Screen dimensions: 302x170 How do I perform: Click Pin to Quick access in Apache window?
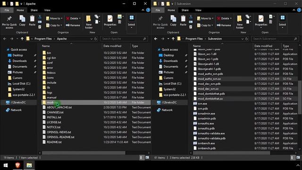(9, 22)
